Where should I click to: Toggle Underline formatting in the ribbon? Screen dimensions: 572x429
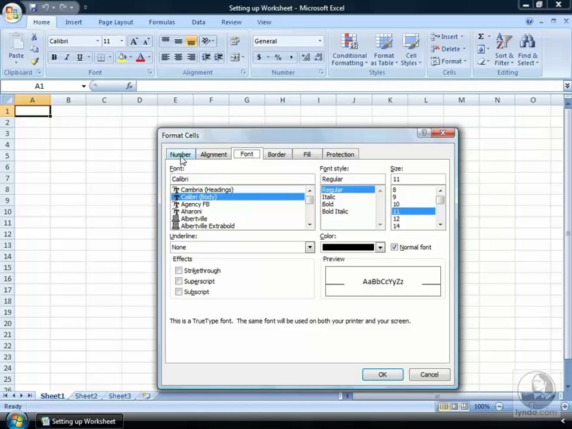[79, 57]
